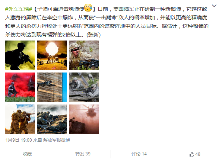Click the like count 48
The image size is (222, 161).
pyautogui.click(x=198, y=154)
